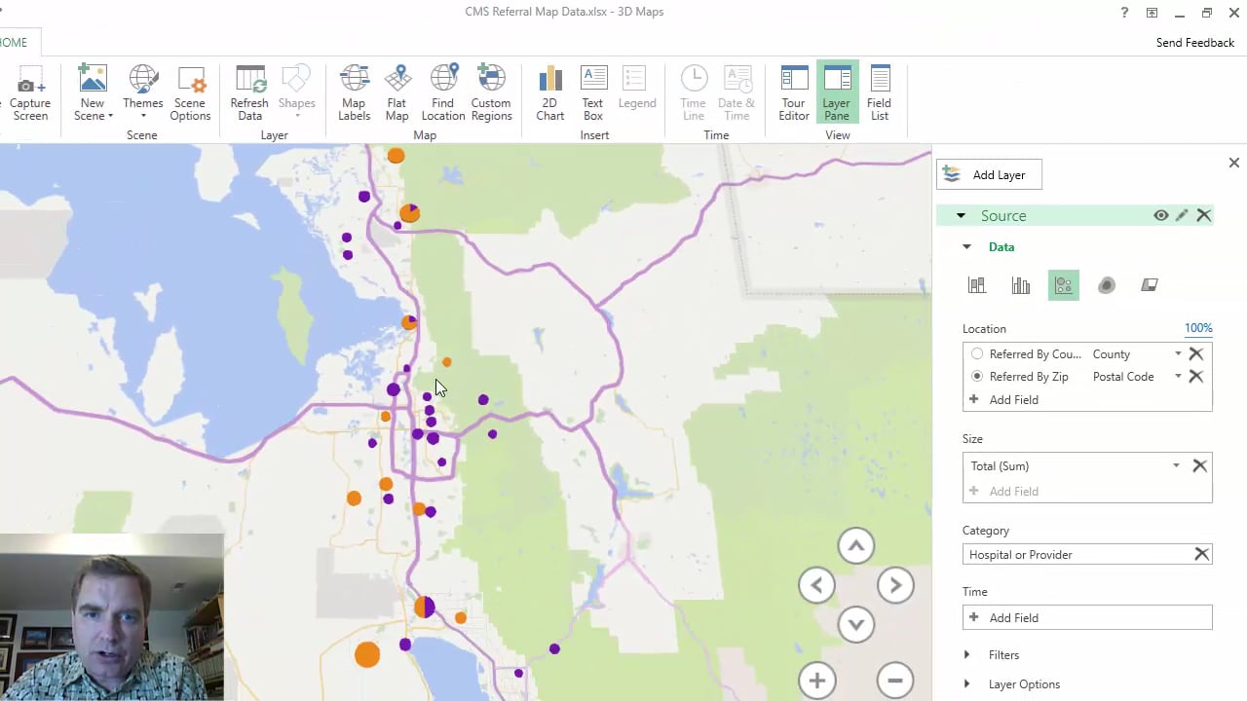Click the Location section label
Viewport: 1247px width, 701px height.
point(984,329)
